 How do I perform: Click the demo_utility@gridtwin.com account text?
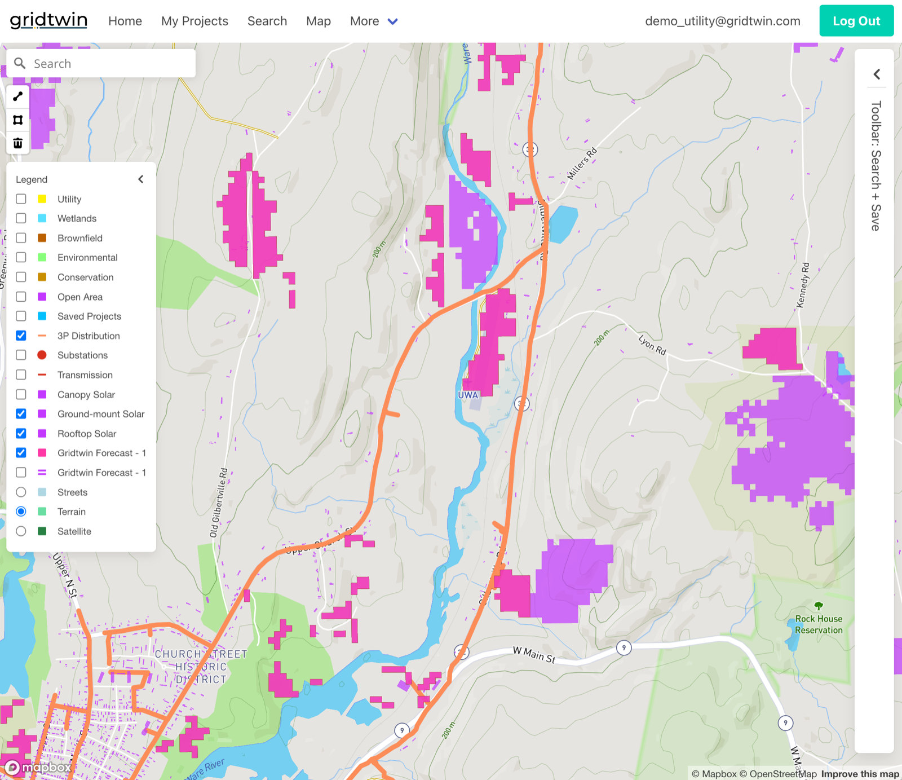click(x=723, y=21)
